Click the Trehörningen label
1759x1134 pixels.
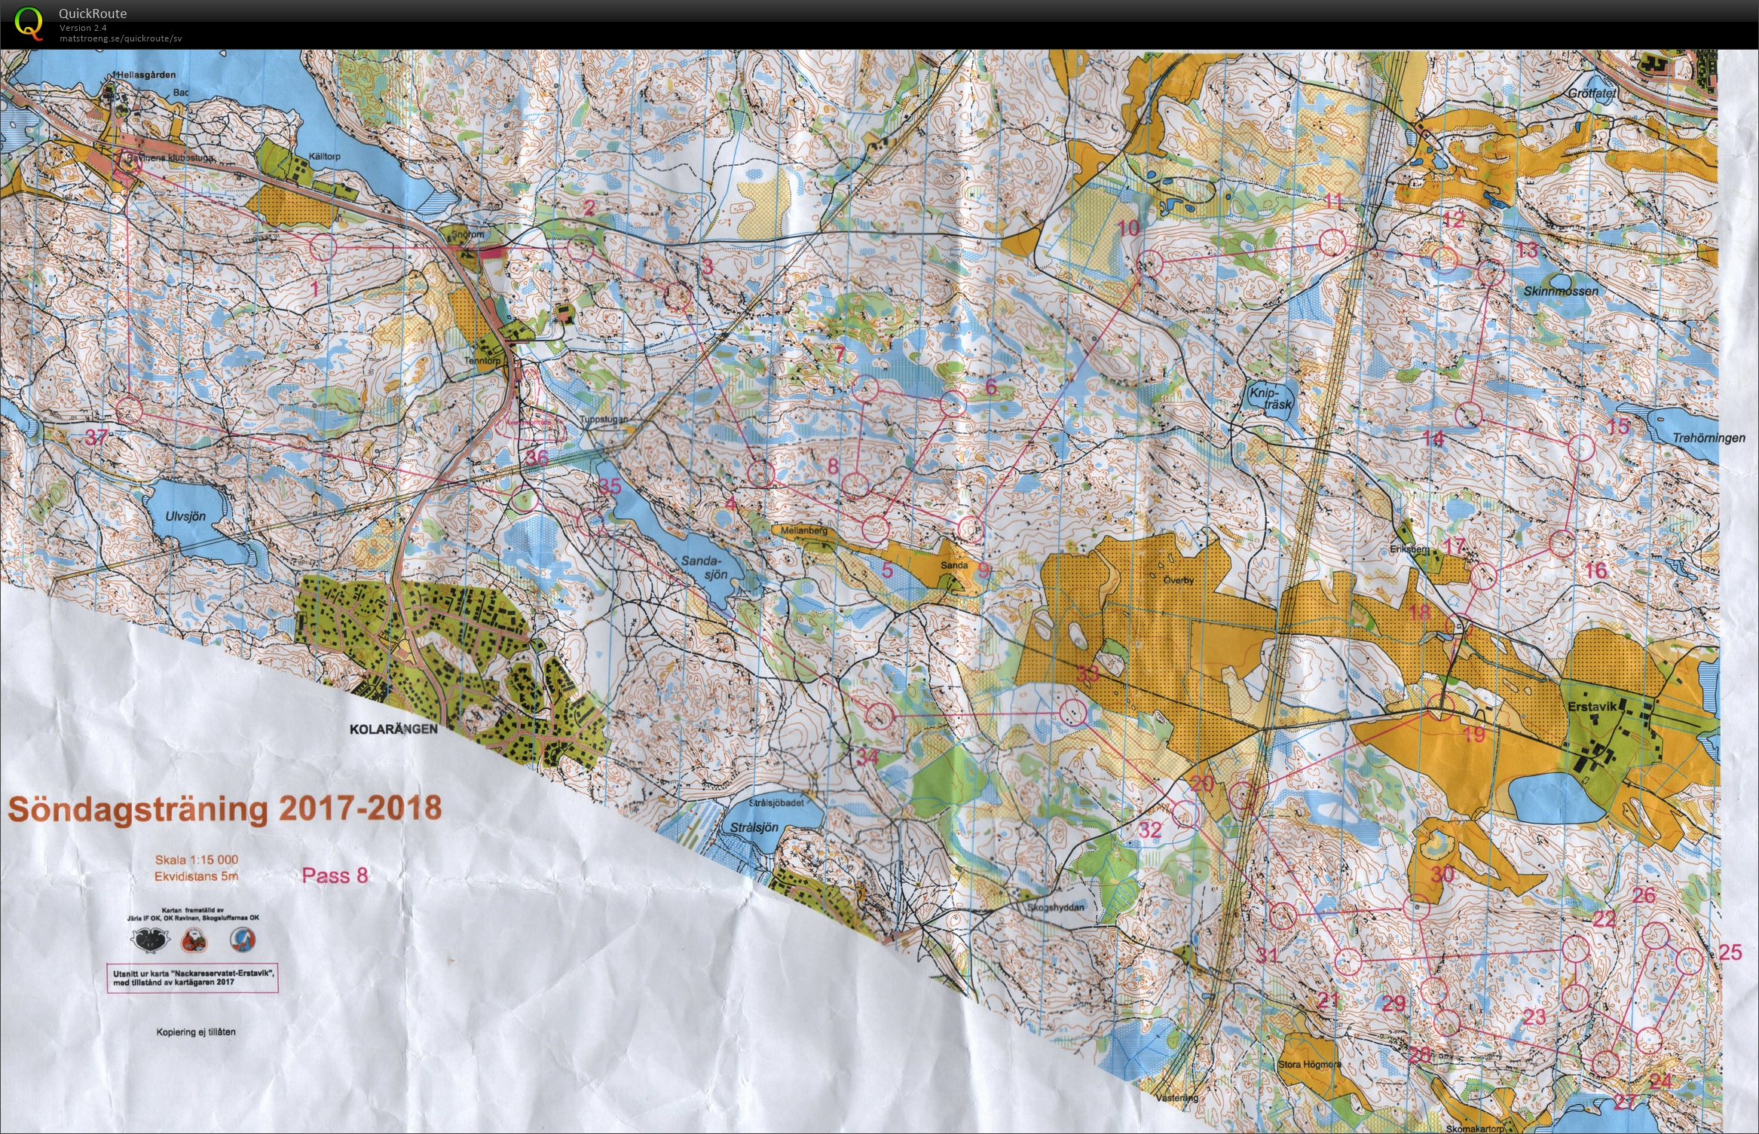(1709, 438)
